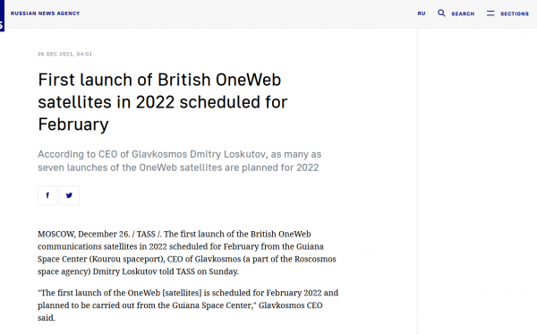Click the hamburger sections menu icon
The width and height of the screenshot is (537, 335).
[490, 13]
